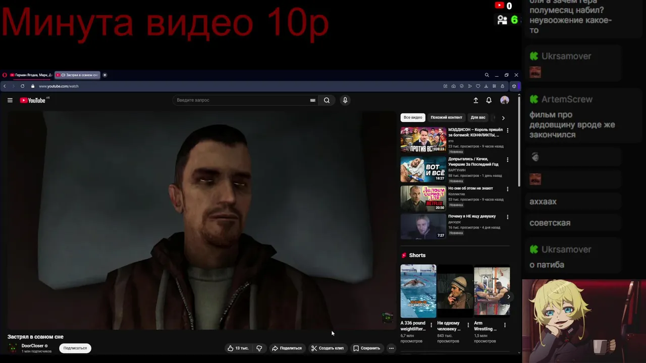Dislike the video with thumbs down
Viewport: 646px width, 363px height.
point(259,348)
